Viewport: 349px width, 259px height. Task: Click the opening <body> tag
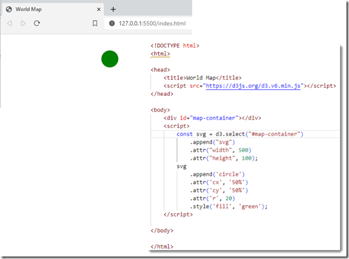pos(160,110)
